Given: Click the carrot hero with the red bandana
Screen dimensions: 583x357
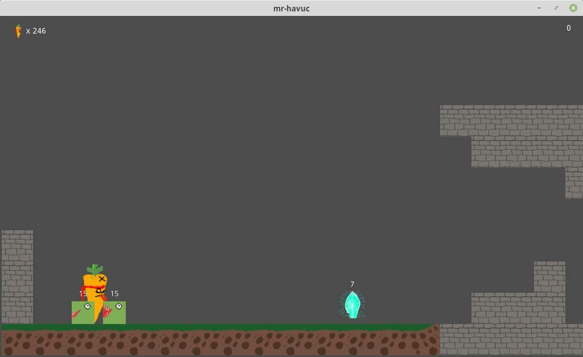Looking at the screenshot, I should pos(96,290).
